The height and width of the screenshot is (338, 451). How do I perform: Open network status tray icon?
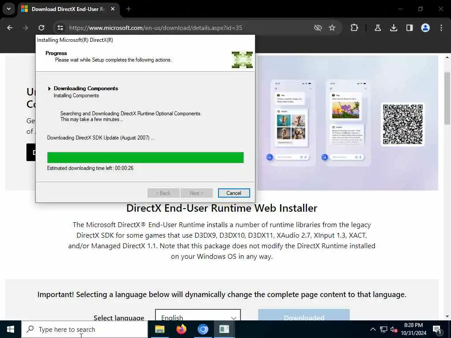[384, 329]
